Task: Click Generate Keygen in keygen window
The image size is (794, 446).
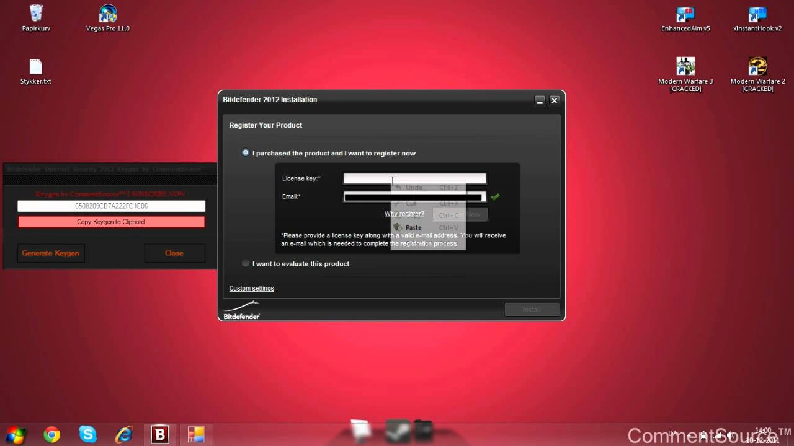Action: click(50, 253)
